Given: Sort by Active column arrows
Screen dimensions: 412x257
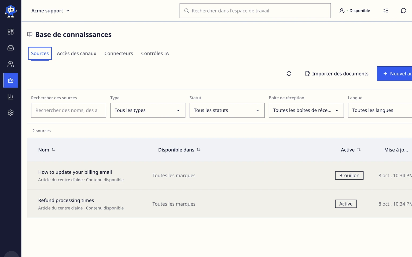Looking at the screenshot, I should (x=359, y=150).
